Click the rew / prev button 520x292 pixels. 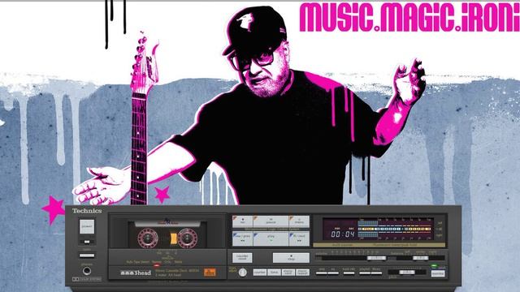(x=242, y=238)
